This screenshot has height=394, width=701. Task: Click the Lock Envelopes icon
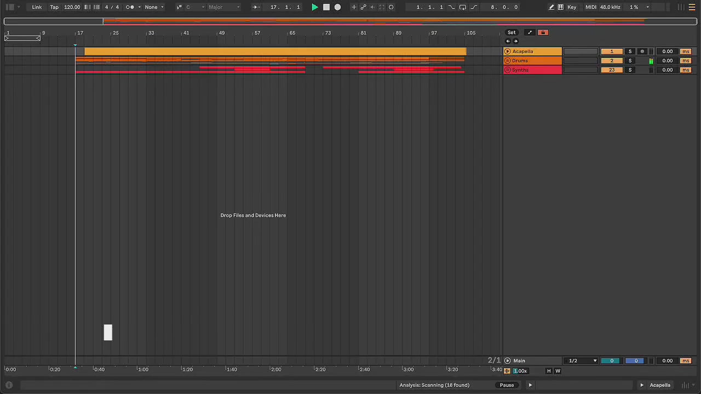point(543,32)
